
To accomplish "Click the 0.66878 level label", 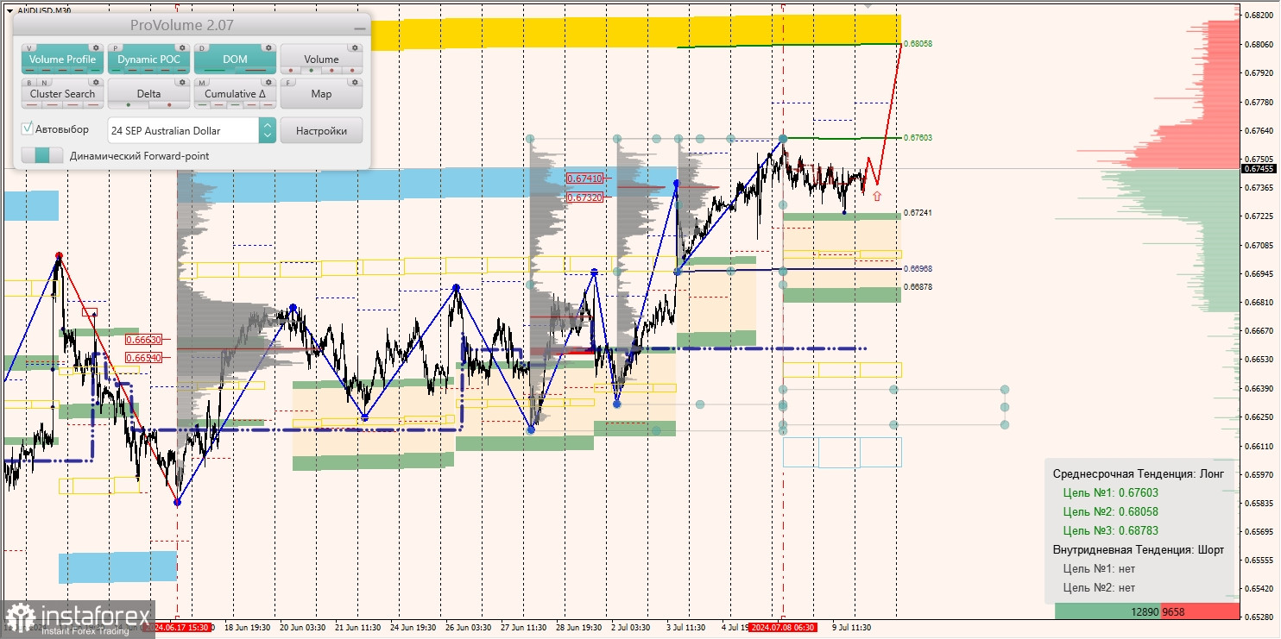I will pos(918,286).
